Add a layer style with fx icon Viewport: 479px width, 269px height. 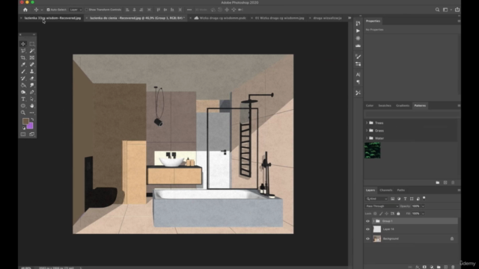click(418, 267)
